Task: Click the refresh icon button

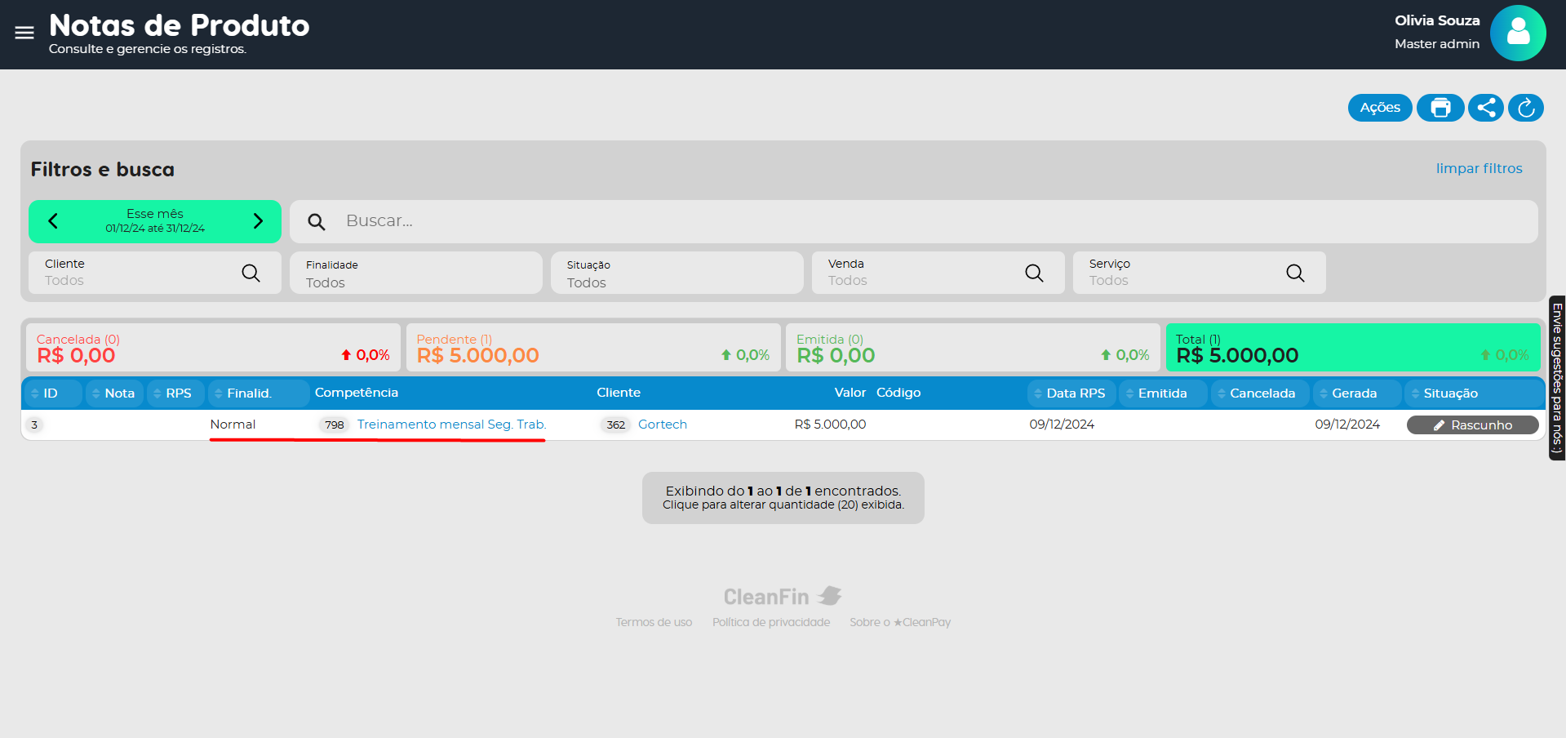Action: pos(1525,108)
